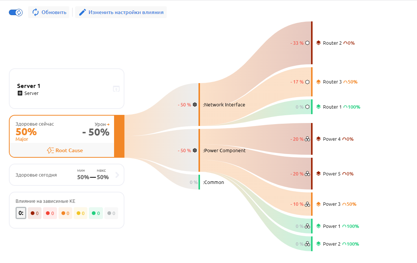Screen dimensions: 417x263
Task: Toggle the auto-refresh switch
Action: click(16, 12)
